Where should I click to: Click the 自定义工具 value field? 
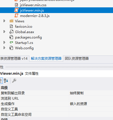(x=91, y=109)
